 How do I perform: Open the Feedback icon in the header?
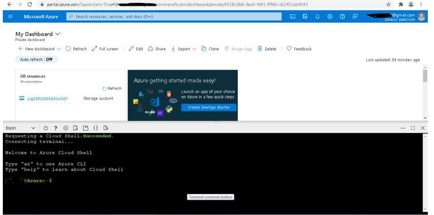(x=355, y=16)
